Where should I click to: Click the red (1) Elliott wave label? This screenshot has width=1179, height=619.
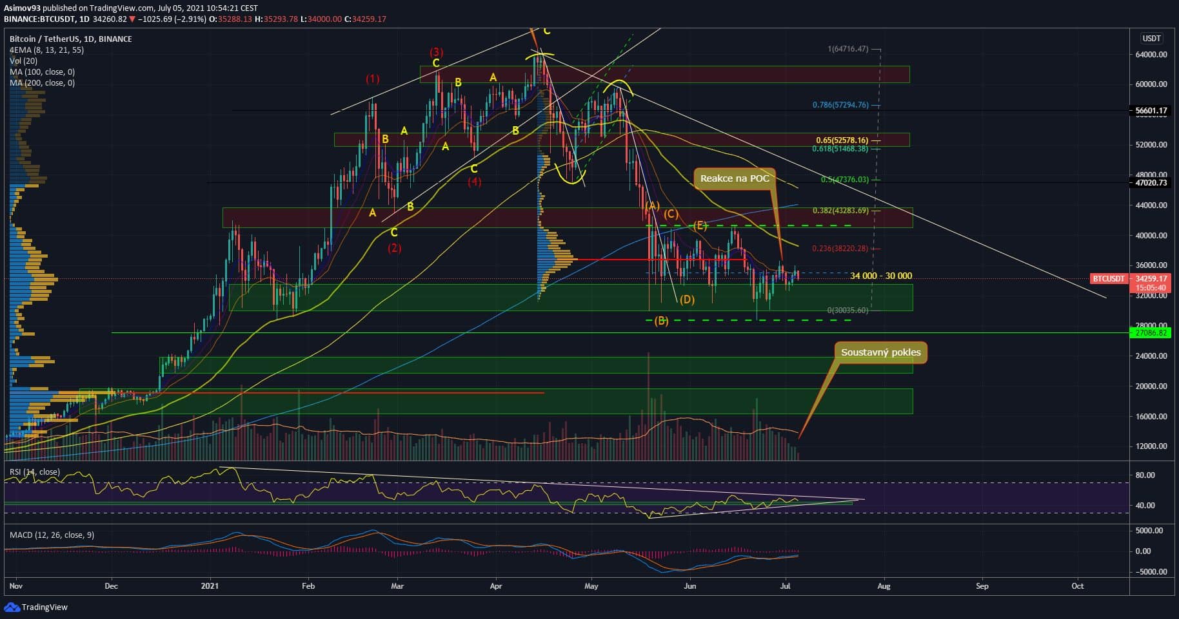373,79
